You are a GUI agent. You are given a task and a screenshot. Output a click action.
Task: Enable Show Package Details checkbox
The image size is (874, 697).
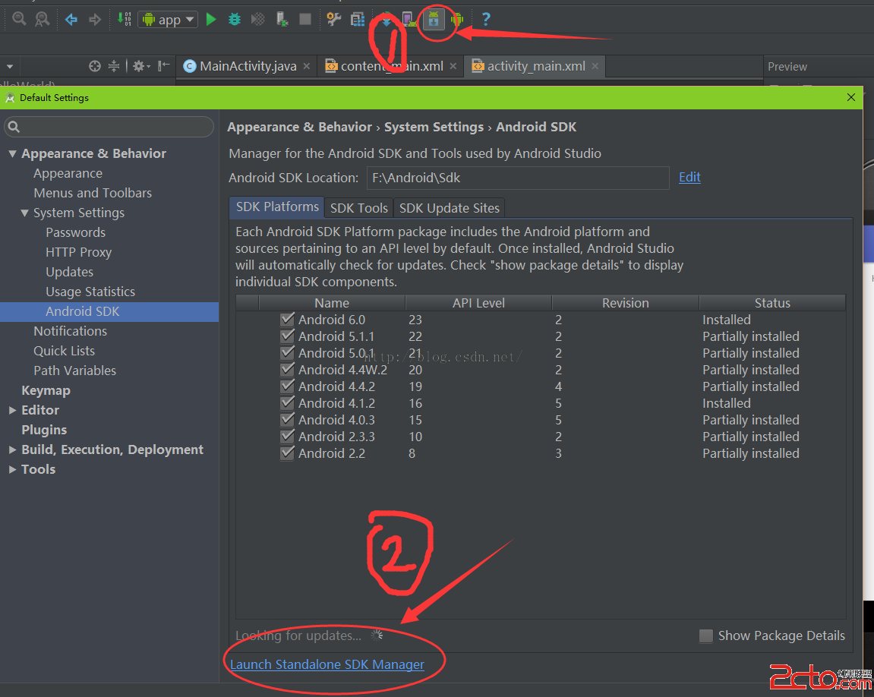pyautogui.click(x=706, y=635)
